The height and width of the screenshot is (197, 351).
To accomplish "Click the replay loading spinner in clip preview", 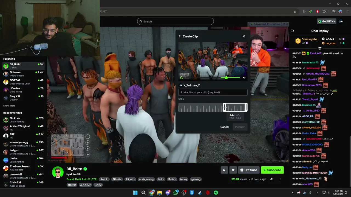I will 182,78.
